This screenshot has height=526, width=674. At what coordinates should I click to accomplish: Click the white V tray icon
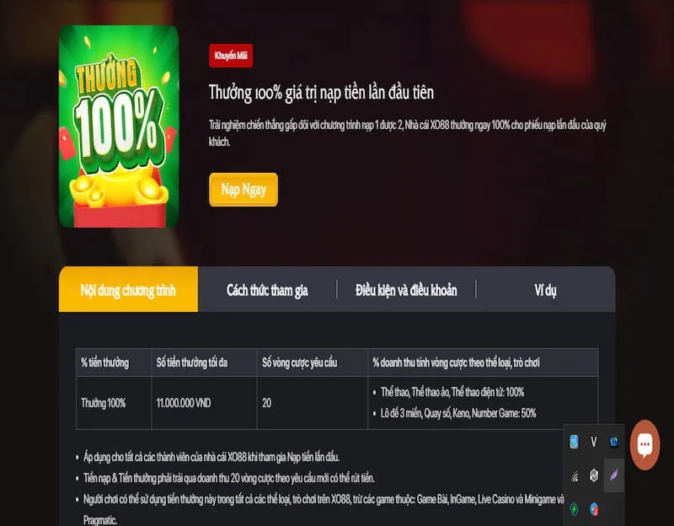point(594,442)
